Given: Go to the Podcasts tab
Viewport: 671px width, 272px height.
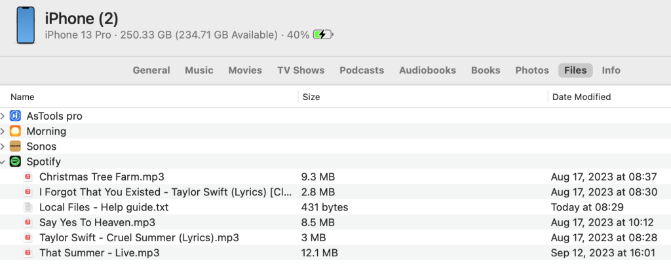Looking at the screenshot, I should click(x=362, y=70).
